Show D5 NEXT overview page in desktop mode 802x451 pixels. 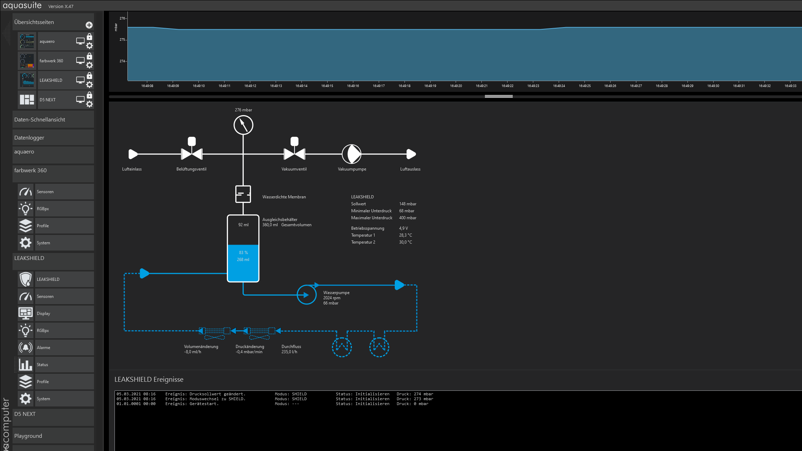tap(80, 100)
